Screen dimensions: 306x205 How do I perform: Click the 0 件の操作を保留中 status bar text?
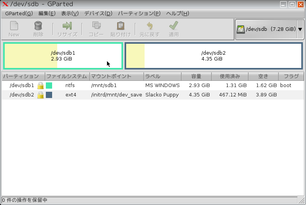pyautogui.click(x=25, y=200)
